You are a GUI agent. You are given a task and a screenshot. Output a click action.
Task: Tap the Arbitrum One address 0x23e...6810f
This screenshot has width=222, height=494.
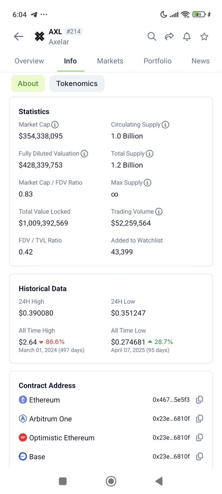tap(171, 419)
